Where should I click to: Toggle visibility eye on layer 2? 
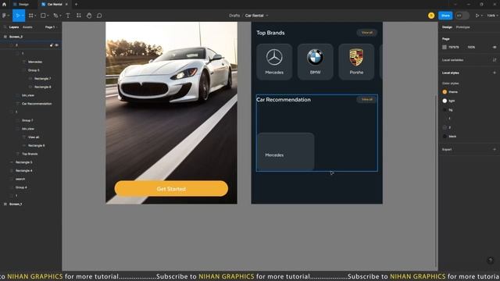[56, 45]
